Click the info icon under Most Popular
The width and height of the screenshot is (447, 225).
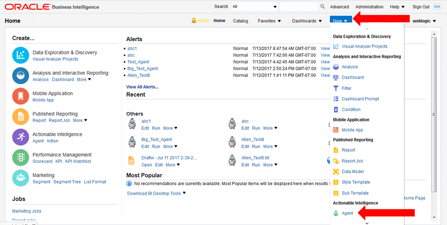click(x=129, y=183)
